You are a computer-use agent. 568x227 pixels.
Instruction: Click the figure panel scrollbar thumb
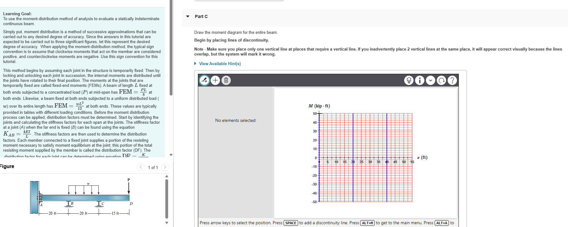click(x=167, y=199)
